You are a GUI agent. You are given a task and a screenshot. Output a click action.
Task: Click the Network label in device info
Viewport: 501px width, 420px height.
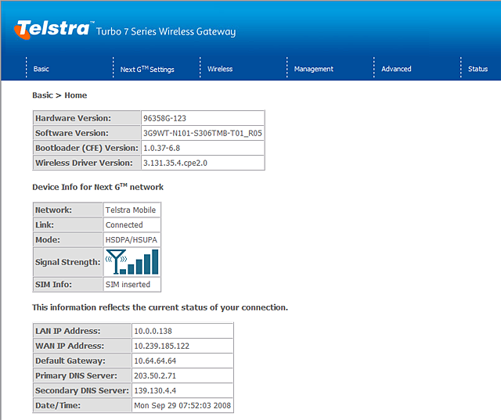(53, 210)
